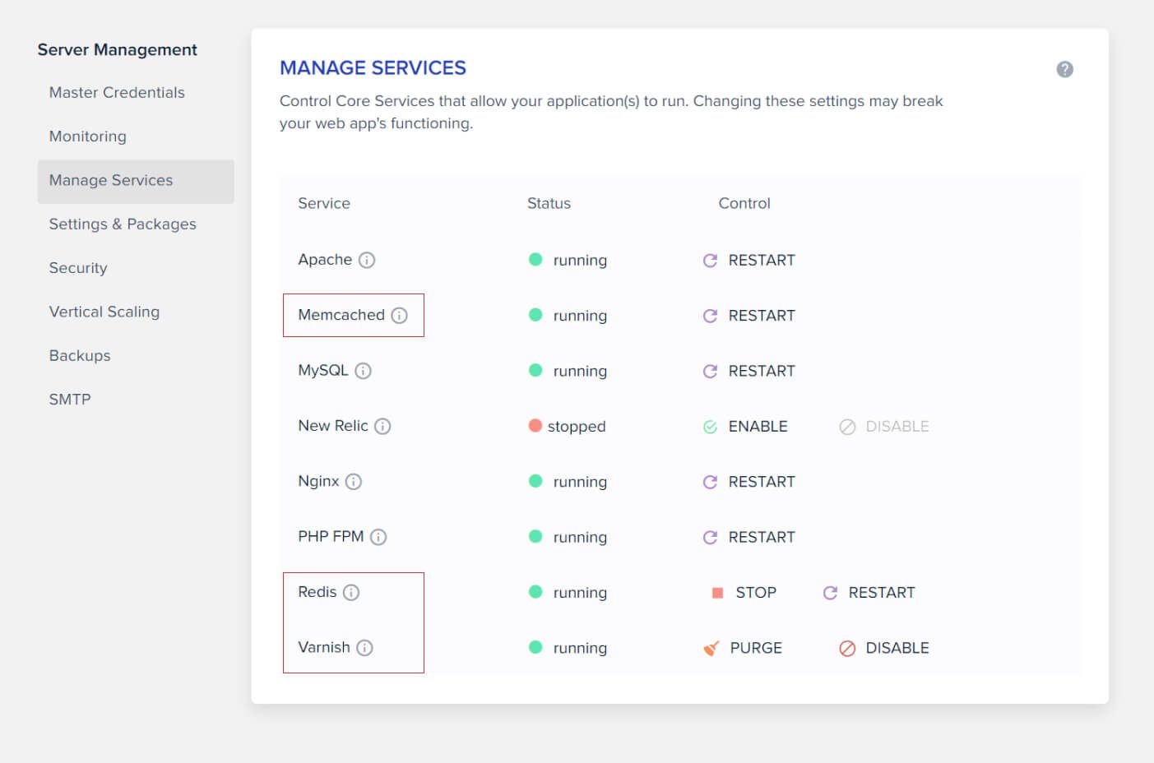
Task: Click the Memcached info icon
Action: pos(399,316)
